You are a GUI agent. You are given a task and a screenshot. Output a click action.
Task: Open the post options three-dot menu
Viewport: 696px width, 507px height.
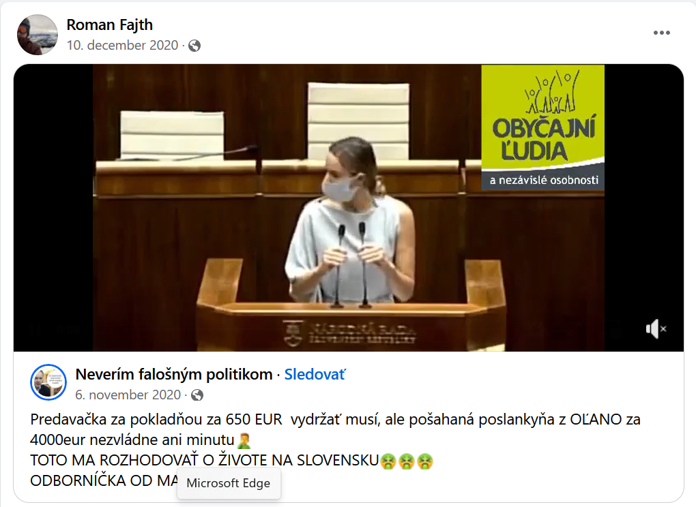(x=661, y=33)
